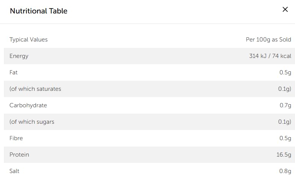Select the 'of which sugars' label

(32, 122)
